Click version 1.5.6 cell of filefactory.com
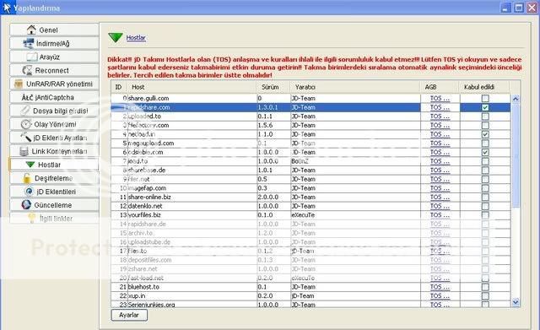 pyautogui.click(x=273, y=126)
